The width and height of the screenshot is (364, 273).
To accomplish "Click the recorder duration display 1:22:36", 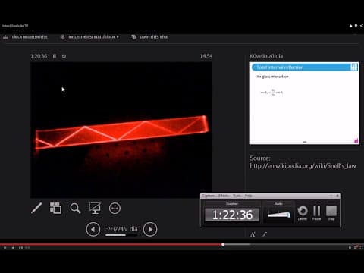I will pyautogui.click(x=232, y=215).
